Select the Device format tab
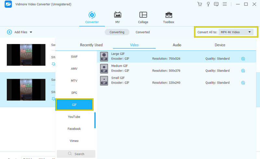This screenshot has height=159, width=260. coord(220,45)
